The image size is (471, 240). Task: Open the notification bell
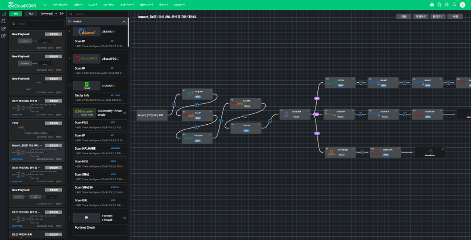(x=455, y=4)
